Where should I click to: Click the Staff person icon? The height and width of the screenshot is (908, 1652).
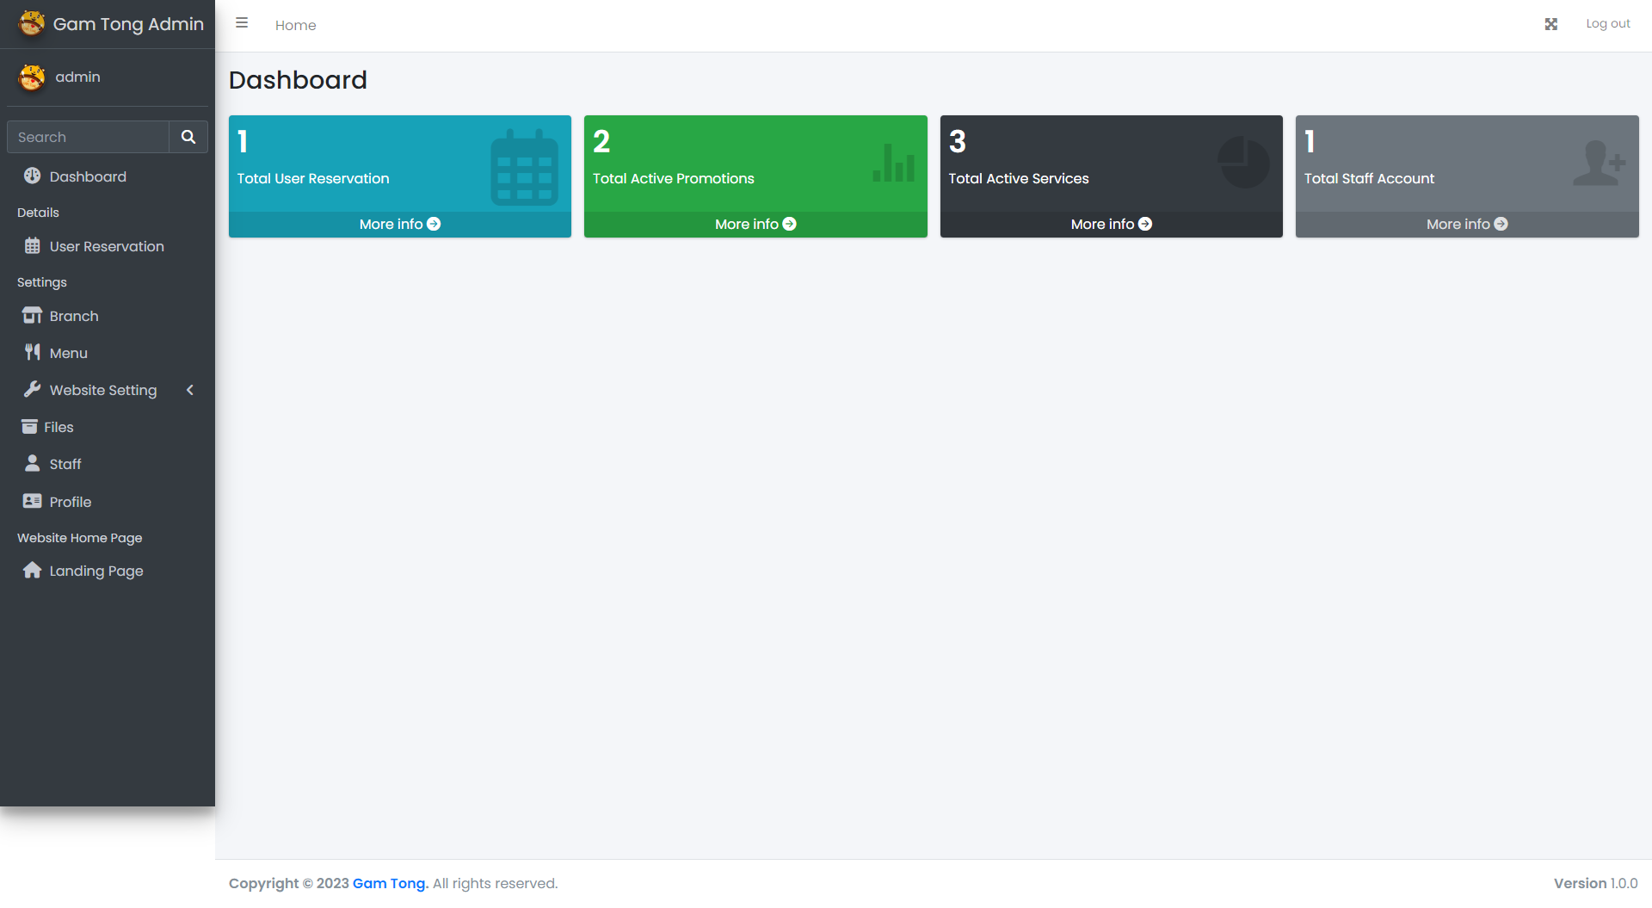pyautogui.click(x=32, y=464)
